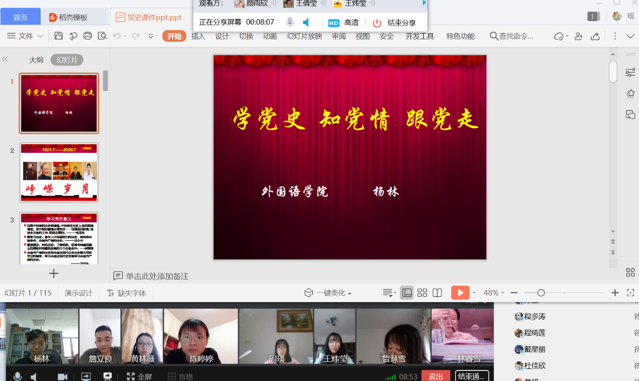This screenshot has width=639, height=381.
Task: Click the Print icon in quick toolbar
Action: [x=88, y=36]
